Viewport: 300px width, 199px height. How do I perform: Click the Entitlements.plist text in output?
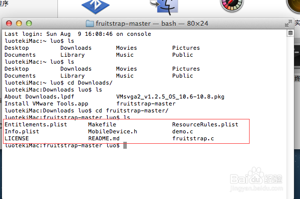pos(36,124)
